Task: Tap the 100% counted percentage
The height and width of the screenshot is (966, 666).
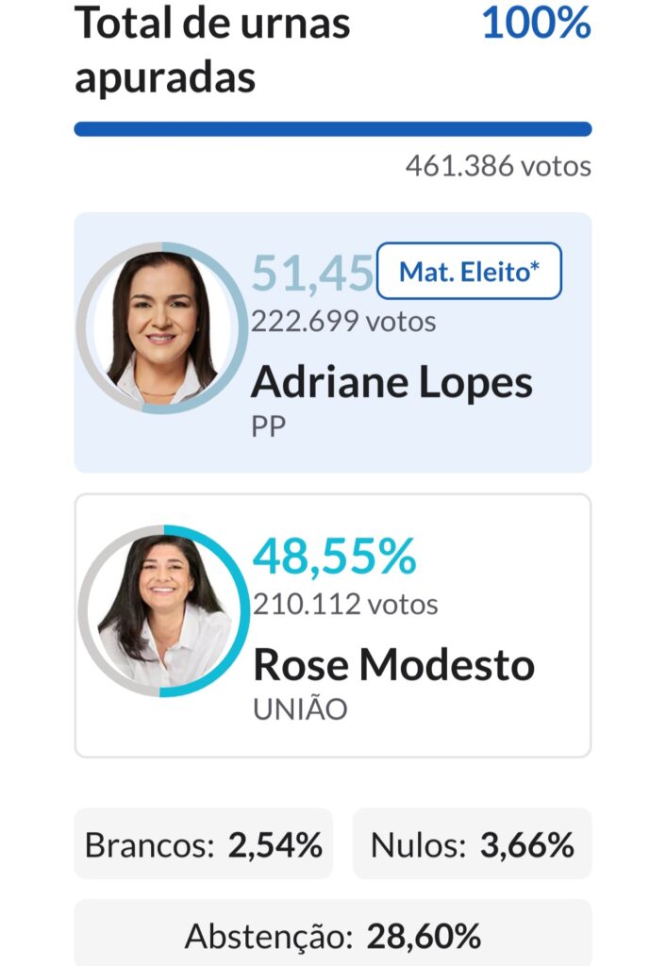Action: point(536,24)
